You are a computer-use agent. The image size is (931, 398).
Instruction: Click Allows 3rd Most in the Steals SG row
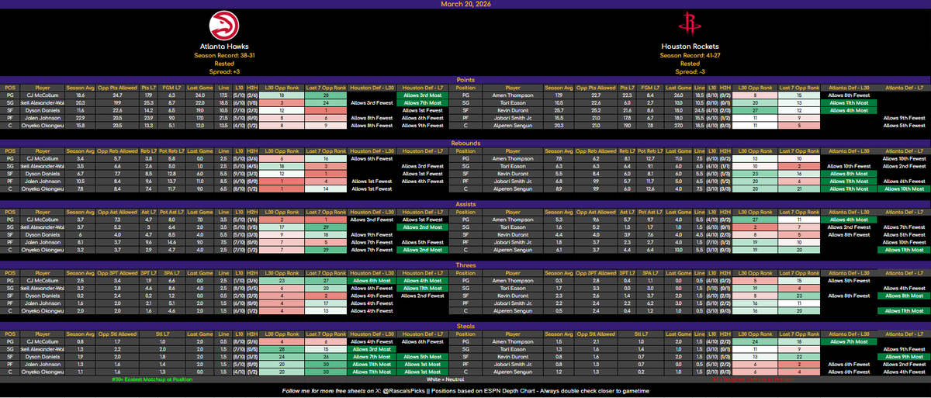(x=370, y=348)
